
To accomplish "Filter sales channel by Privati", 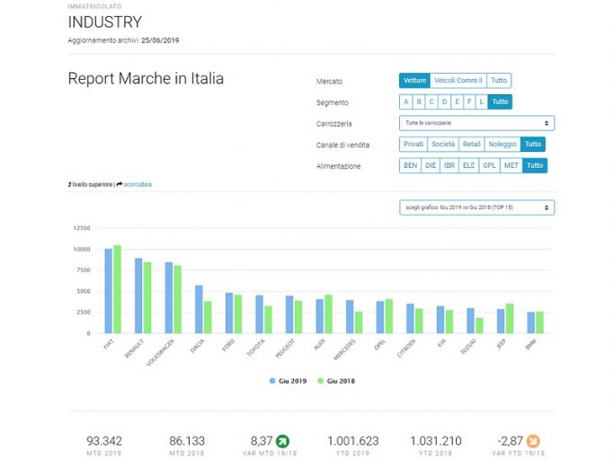I will 414,144.
